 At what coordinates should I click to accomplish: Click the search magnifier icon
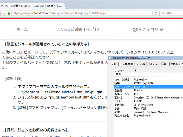pyautogui.click(x=164, y=13)
